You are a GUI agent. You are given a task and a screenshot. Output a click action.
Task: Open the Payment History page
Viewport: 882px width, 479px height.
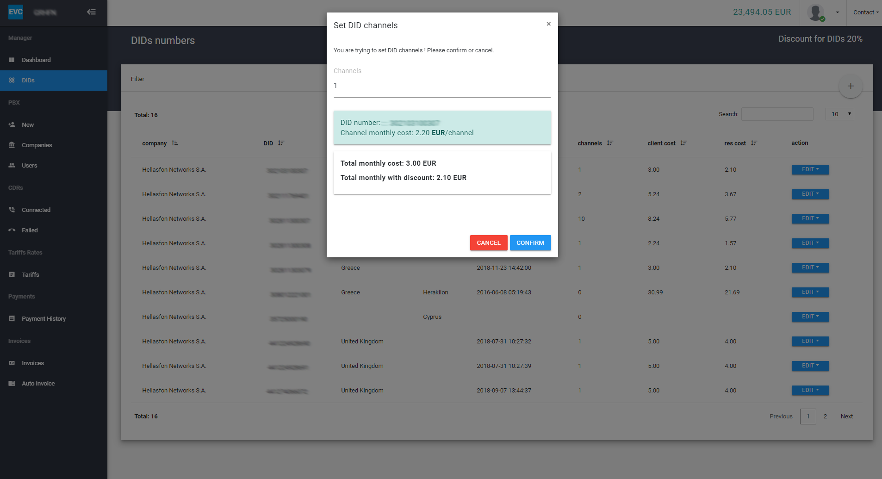pos(12,318)
